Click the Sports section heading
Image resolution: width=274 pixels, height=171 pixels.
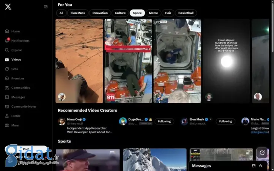(64, 141)
